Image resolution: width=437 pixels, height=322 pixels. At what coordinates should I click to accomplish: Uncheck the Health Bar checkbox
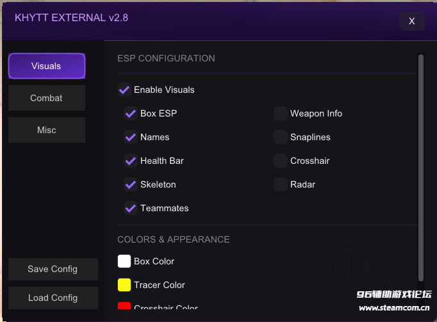coord(131,161)
